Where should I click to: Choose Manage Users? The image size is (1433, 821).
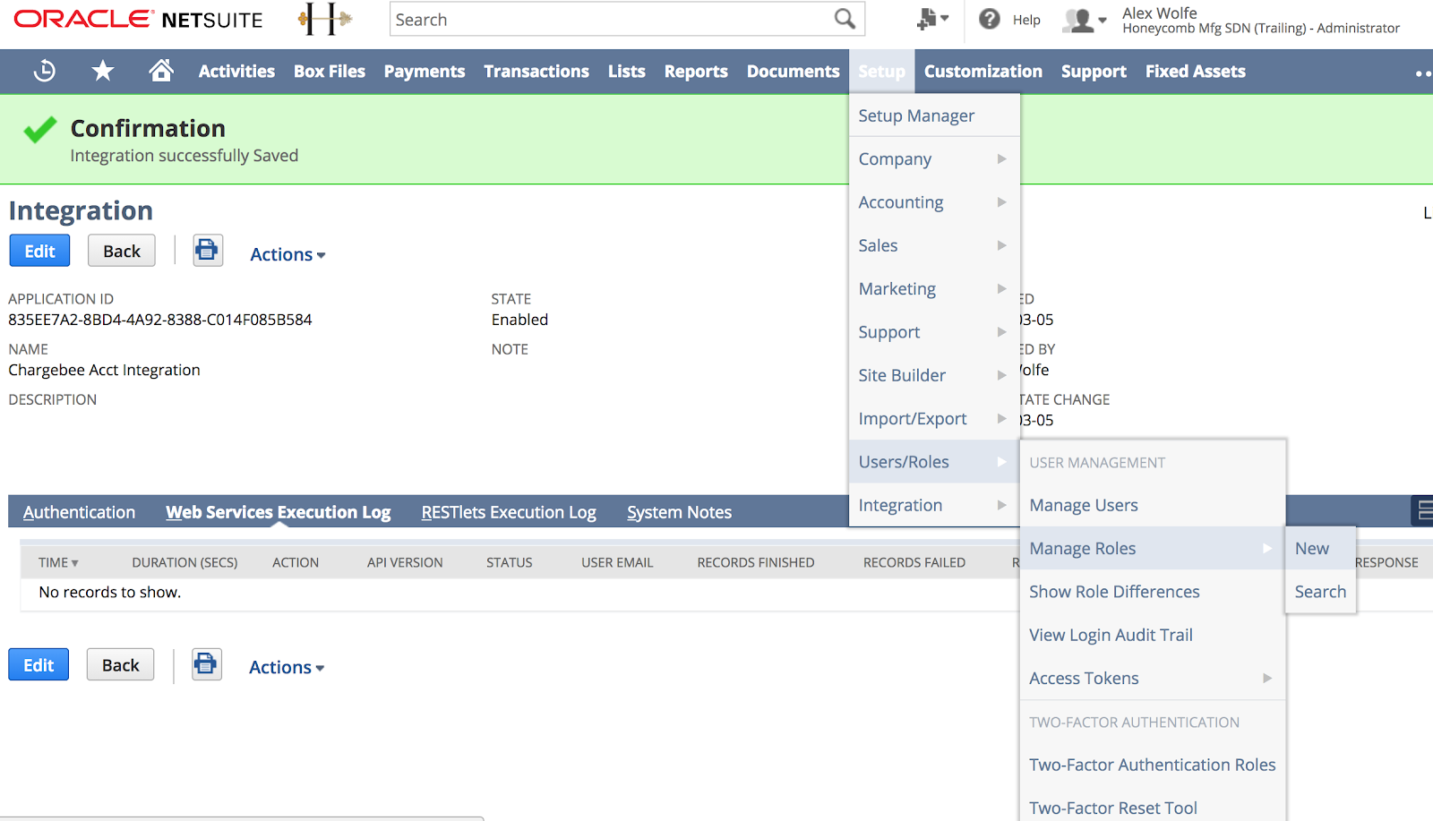tap(1152, 505)
